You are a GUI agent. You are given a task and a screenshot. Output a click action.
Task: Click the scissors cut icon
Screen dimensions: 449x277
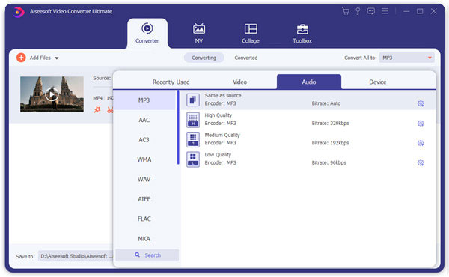coord(110,110)
